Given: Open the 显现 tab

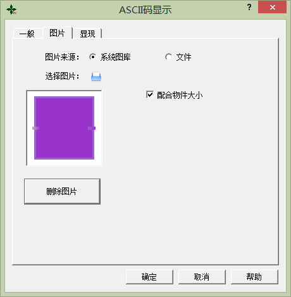Looking at the screenshot, I should coord(87,34).
